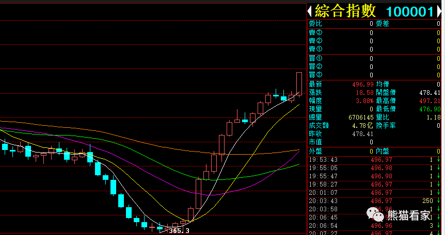Select the tick row at 19:55:47

coord(374,176)
